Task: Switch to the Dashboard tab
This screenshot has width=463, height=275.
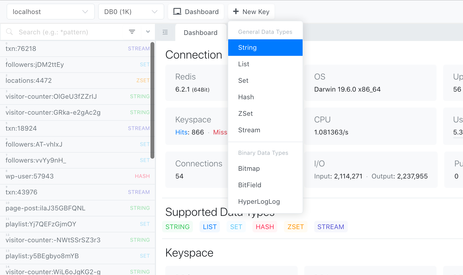Action: click(x=200, y=33)
